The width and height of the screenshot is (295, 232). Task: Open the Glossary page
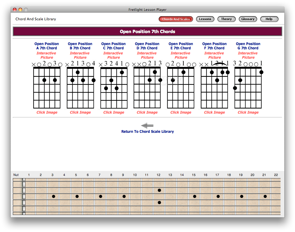pyautogui.click(x=248, y=19)
